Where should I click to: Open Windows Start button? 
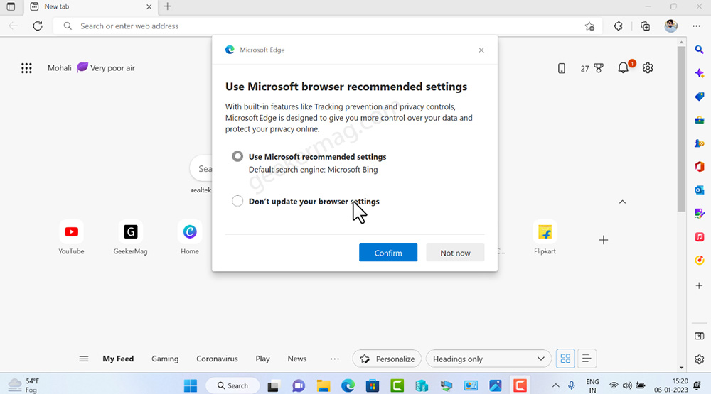[191, 385]
